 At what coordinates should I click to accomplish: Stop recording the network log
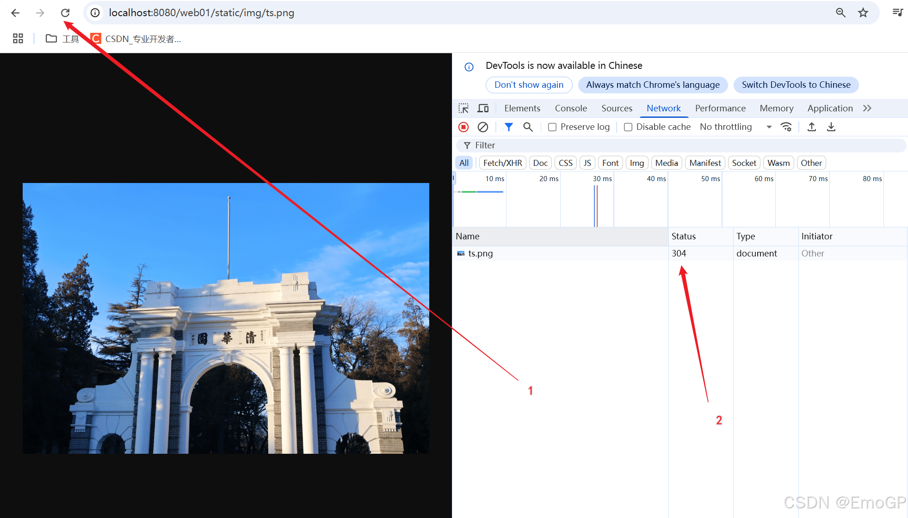click(x=463, y=127)
